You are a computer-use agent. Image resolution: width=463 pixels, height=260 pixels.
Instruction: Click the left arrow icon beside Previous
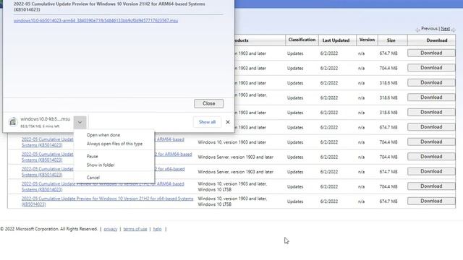point(417,30)
